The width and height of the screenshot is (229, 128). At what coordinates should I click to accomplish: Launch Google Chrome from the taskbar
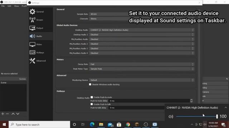tap(128, 124)
